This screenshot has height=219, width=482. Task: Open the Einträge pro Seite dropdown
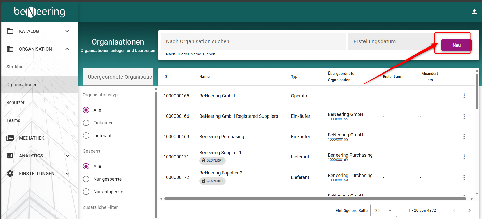383,210
